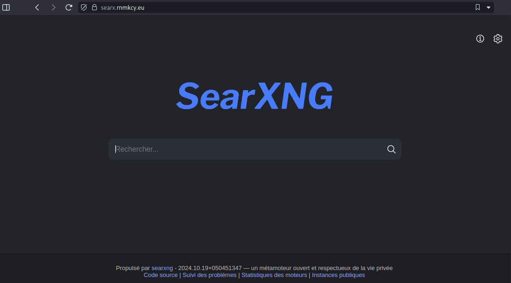The image size is (511, 283).
Task: Open the SearXNG preferences gear icon
Action: click(x=498, y=39)
